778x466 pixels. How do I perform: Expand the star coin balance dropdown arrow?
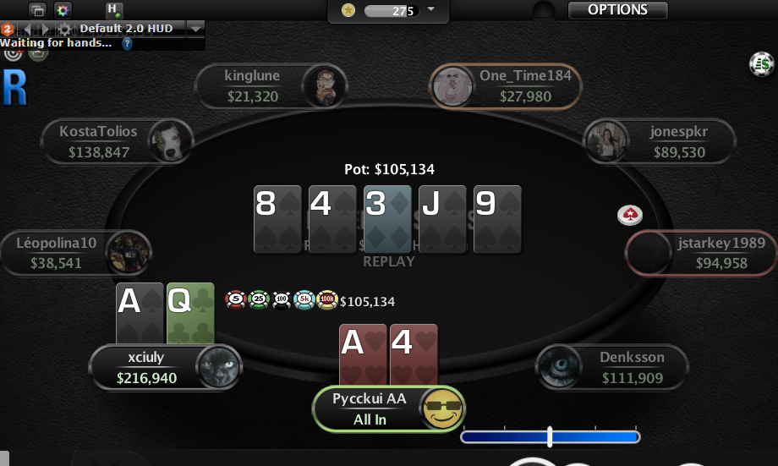[430, 9]
